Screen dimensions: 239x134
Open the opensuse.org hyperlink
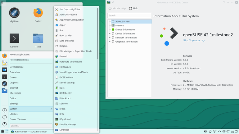tap(194, 40)
